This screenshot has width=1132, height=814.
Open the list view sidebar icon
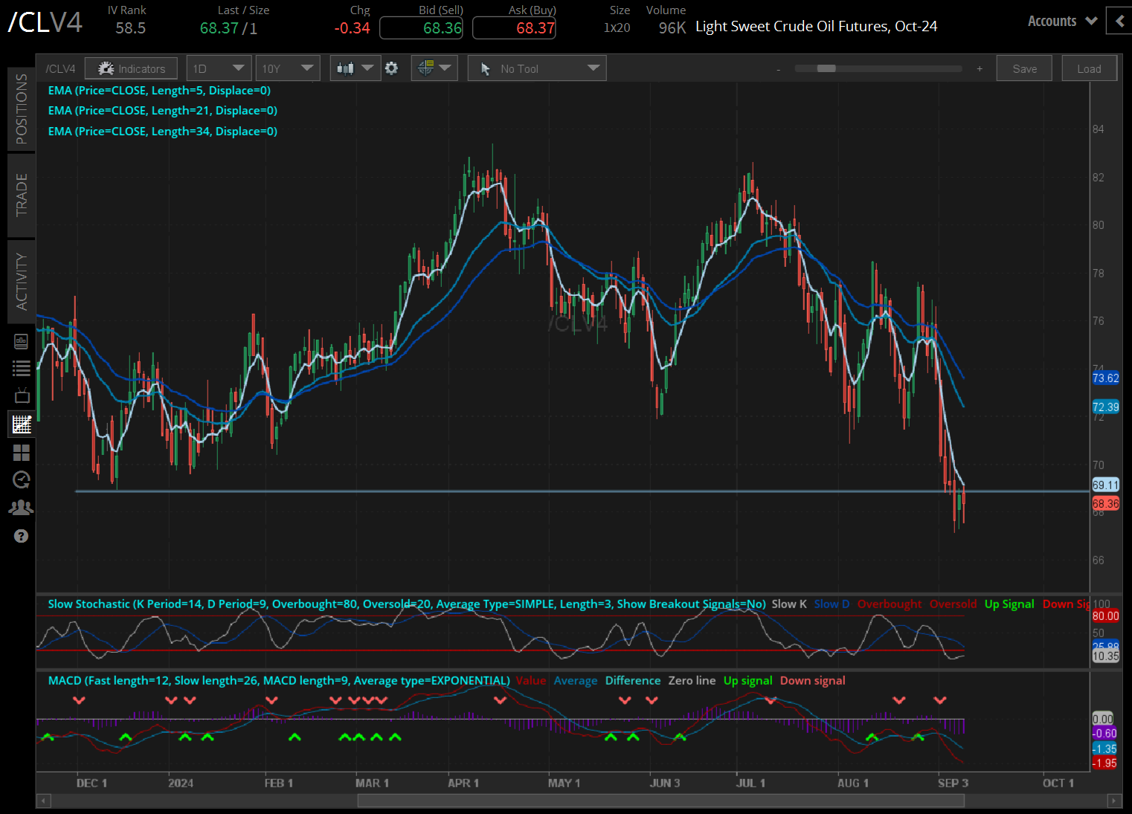[22, 368]
